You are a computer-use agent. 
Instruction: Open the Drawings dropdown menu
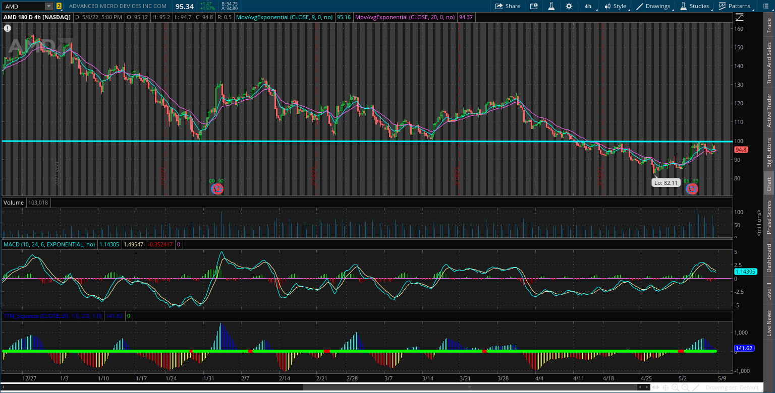pos(654,6)
